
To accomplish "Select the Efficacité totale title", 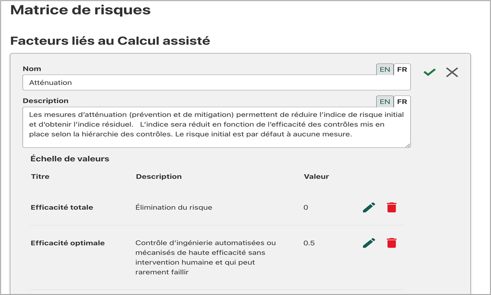I will point(62,207).
